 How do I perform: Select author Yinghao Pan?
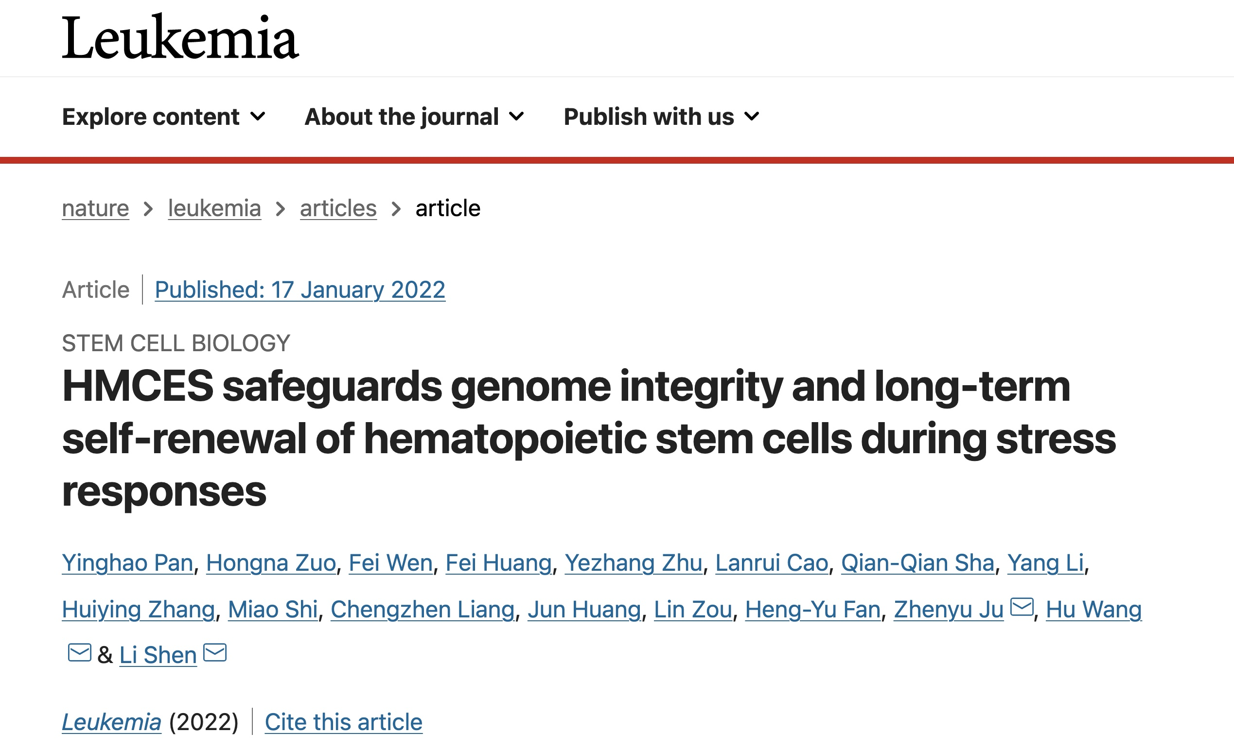(127, 562)
